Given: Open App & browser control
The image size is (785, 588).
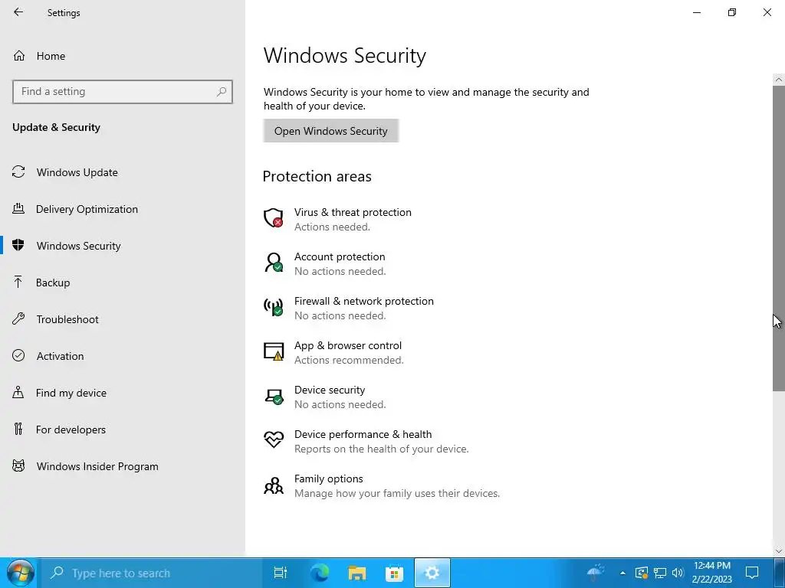Looking at the screenshot, I should (348, 346).
